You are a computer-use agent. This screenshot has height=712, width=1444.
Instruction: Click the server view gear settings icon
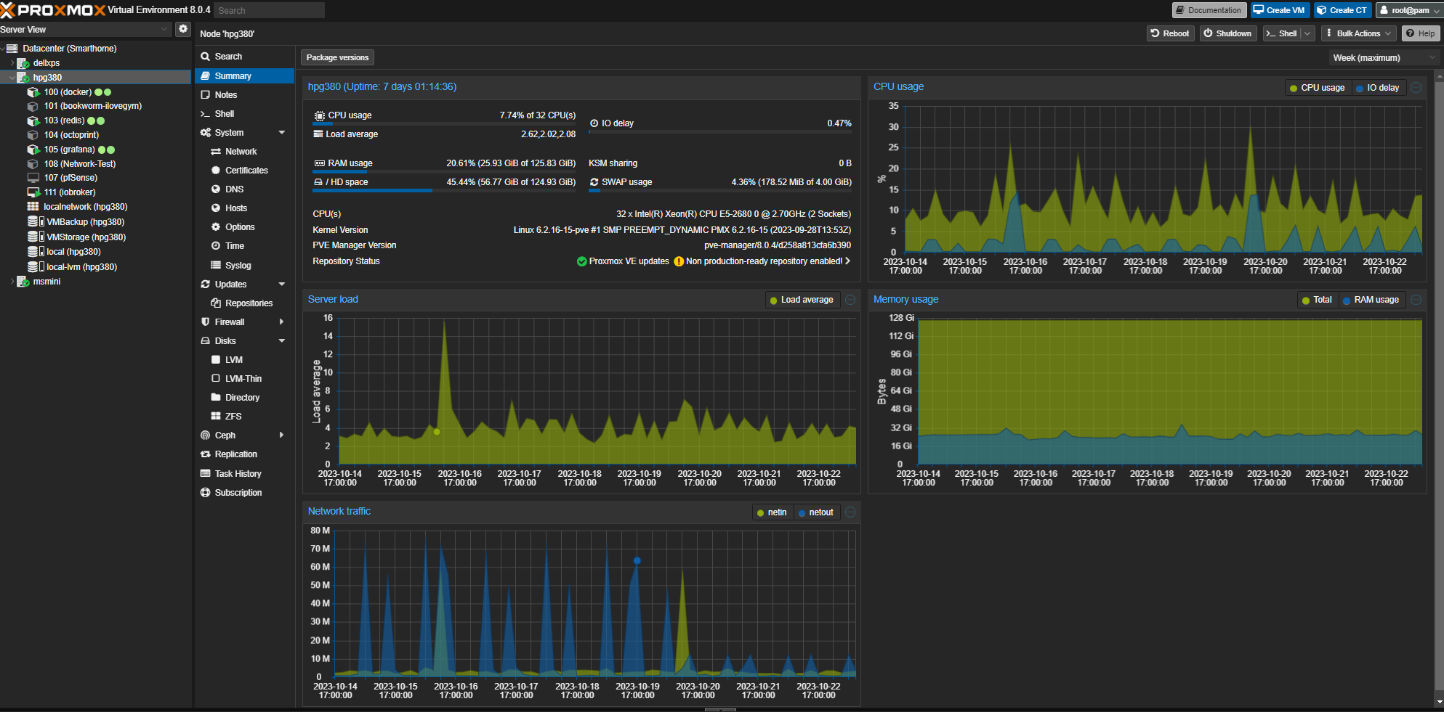(183, 29)
